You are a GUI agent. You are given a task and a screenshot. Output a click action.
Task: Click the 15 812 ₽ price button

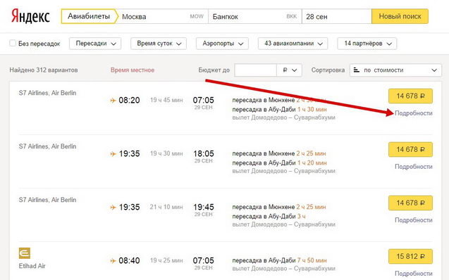pyautogui.click(x=410, y=257)
